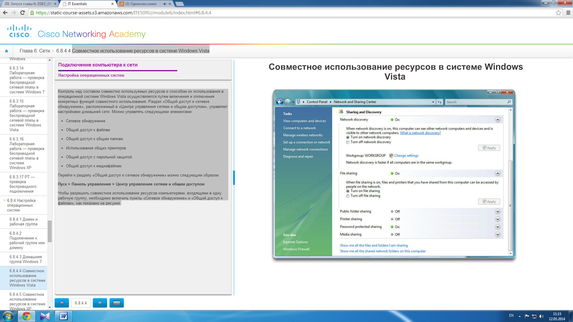Click the back button in Vista window
Viewport: 573px width, 322px height.
(x=280, y=102)
